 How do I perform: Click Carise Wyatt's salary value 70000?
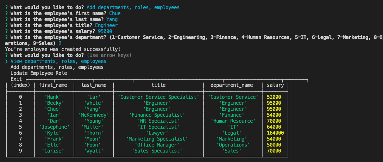click(274, 151)
